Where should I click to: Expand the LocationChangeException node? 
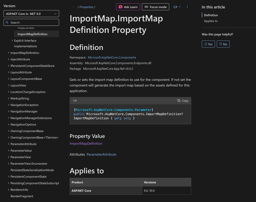9,92
